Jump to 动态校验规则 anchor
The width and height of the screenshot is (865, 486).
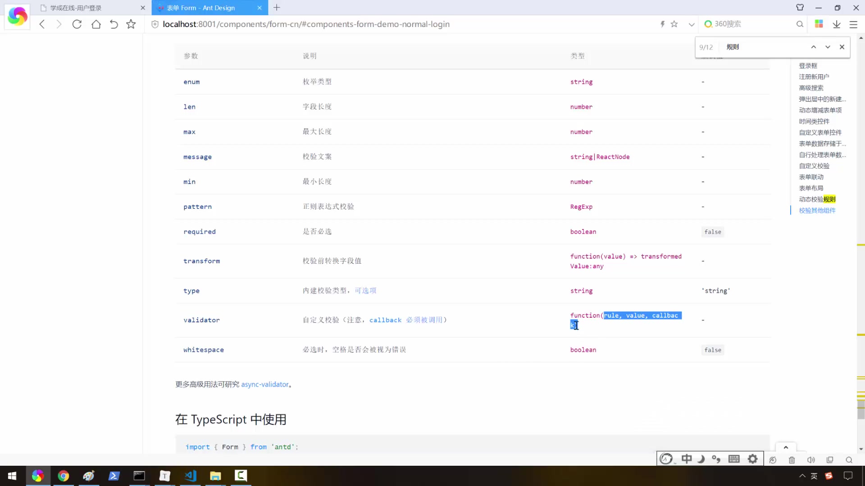click(817, 199)
